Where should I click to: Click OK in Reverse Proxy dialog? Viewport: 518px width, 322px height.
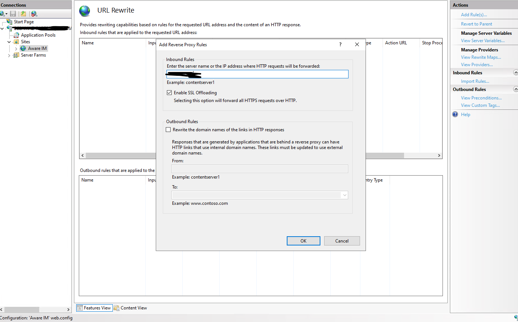pos(303,241)
